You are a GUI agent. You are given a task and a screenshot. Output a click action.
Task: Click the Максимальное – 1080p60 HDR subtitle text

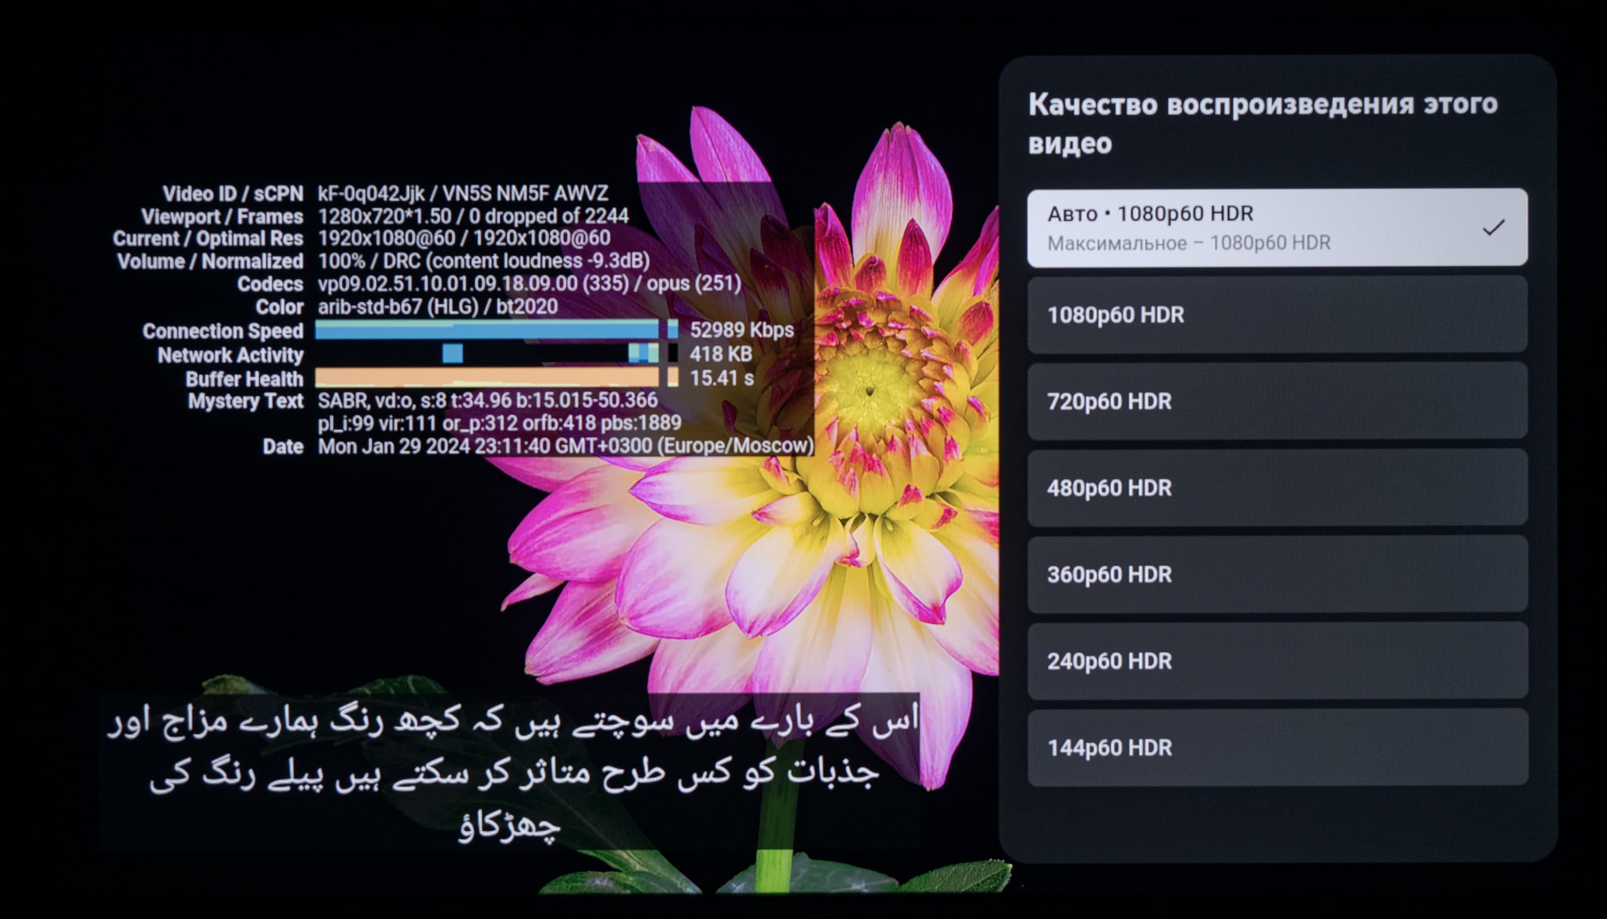coord(1189,243)
